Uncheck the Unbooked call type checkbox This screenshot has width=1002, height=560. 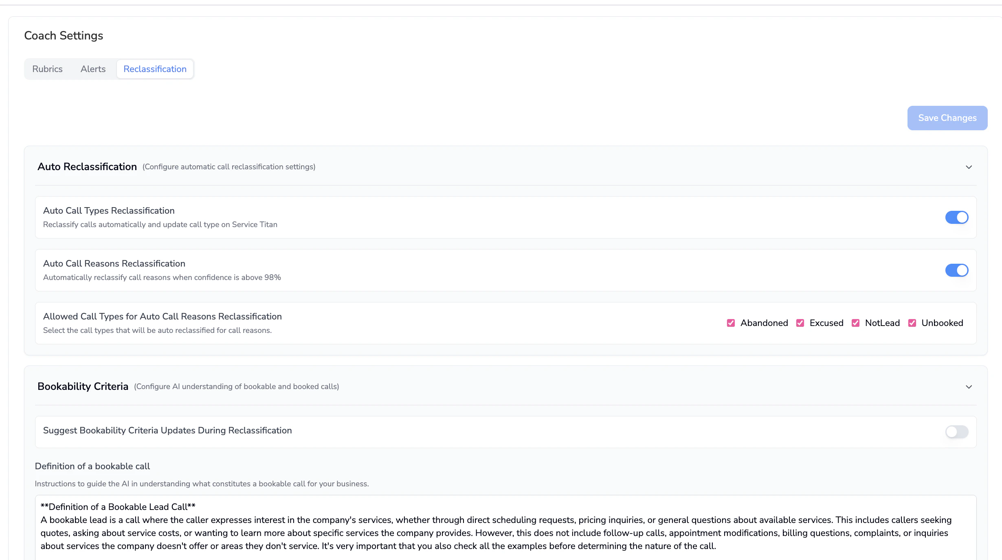(x=912, y=323)
